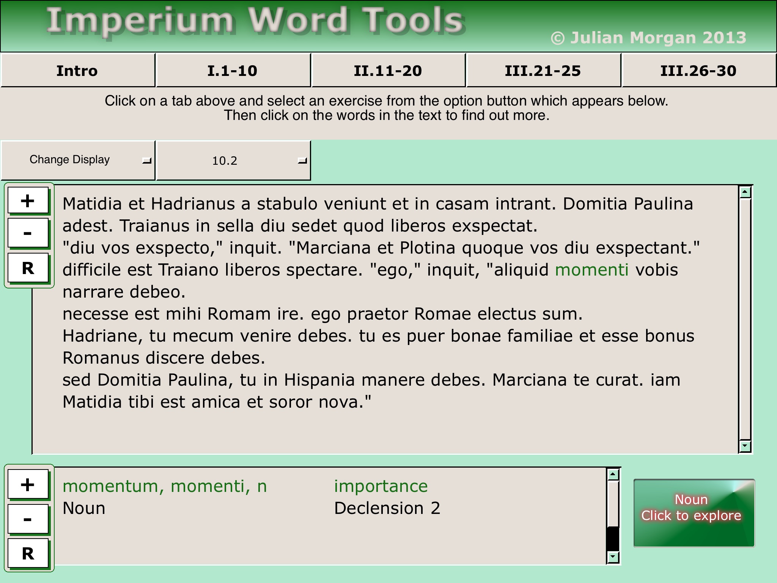Screen dimensions: 777x583
Task: Click the plus button beside the definition panel
Action: click(28, 485)
